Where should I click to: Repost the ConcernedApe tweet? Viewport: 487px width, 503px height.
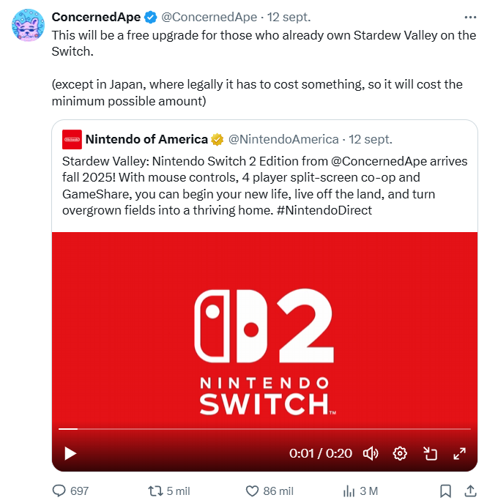coord(156,491)
